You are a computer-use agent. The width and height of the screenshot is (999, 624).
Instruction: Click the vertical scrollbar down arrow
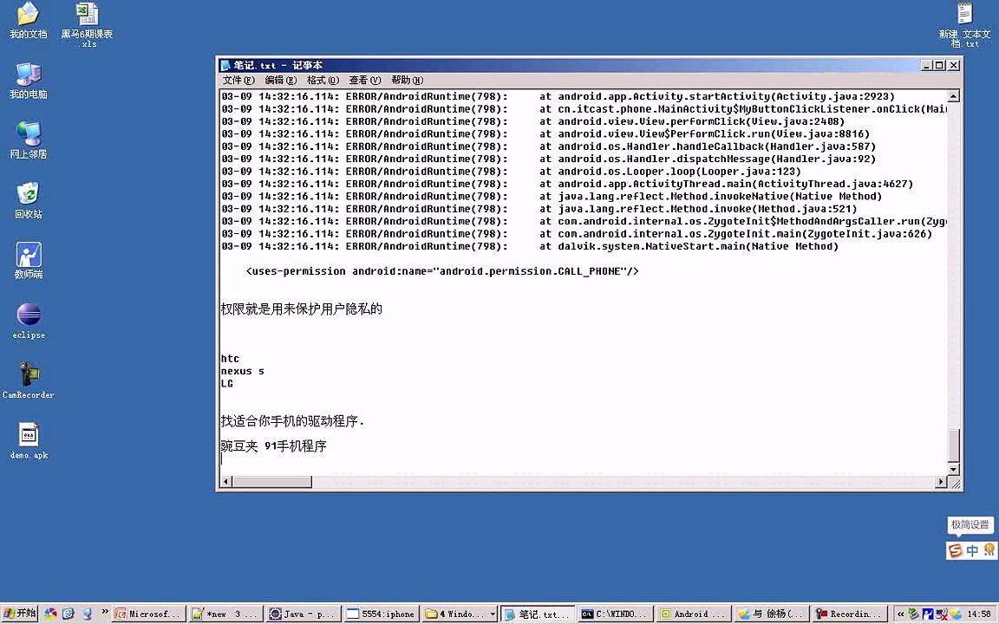pos(953,469)
